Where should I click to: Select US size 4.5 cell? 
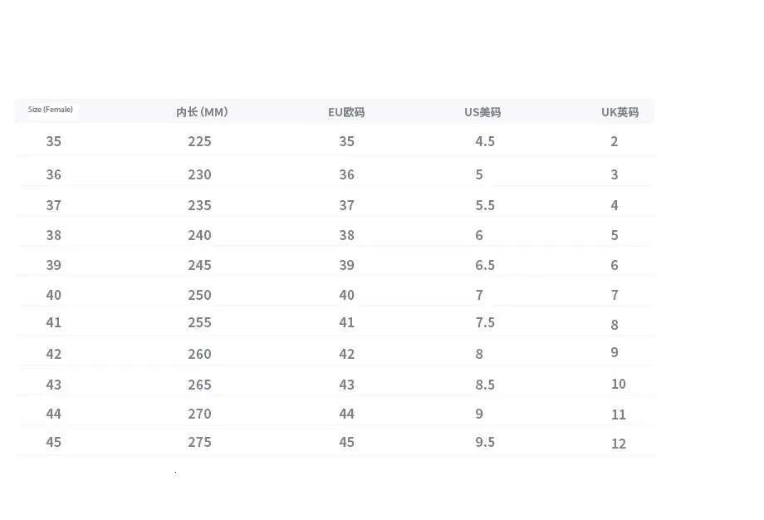coord(485,141)
